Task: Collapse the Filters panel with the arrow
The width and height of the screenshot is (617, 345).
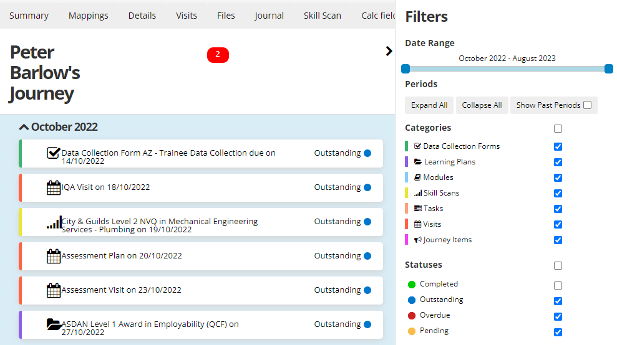Action: pos(389,51)
